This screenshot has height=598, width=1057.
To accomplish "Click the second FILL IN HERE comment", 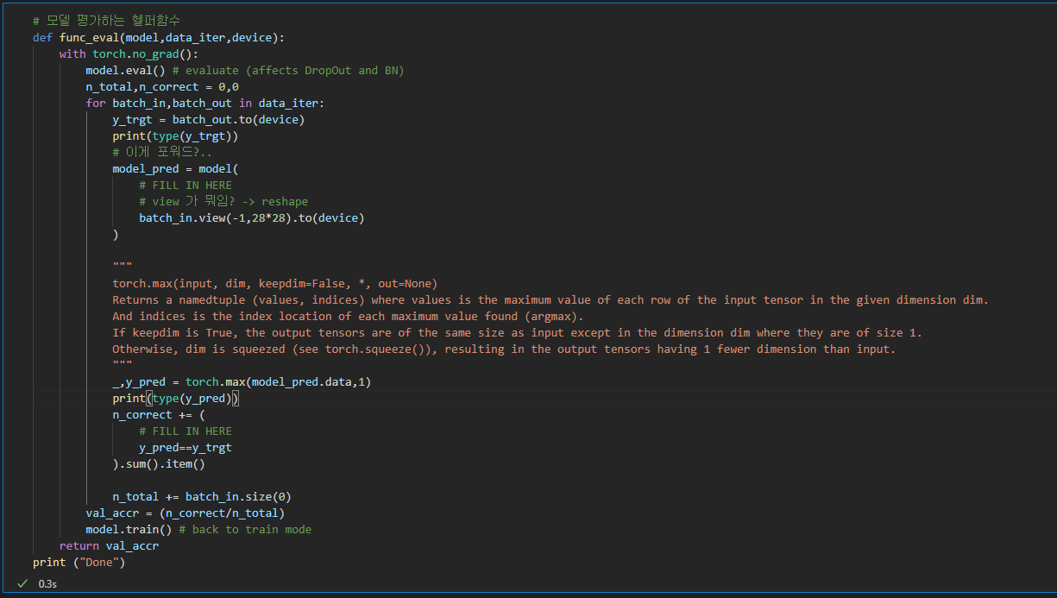I will pos(182,431).
